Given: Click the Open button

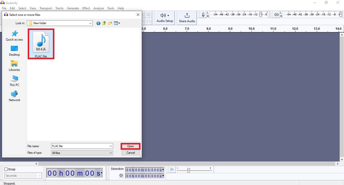Looking at the screenshot, I should click(x=130, y=146).
